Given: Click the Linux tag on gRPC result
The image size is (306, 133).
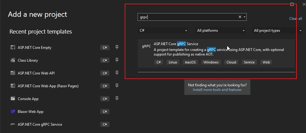Looking at the screenshot, I should (x=173, y=62).
